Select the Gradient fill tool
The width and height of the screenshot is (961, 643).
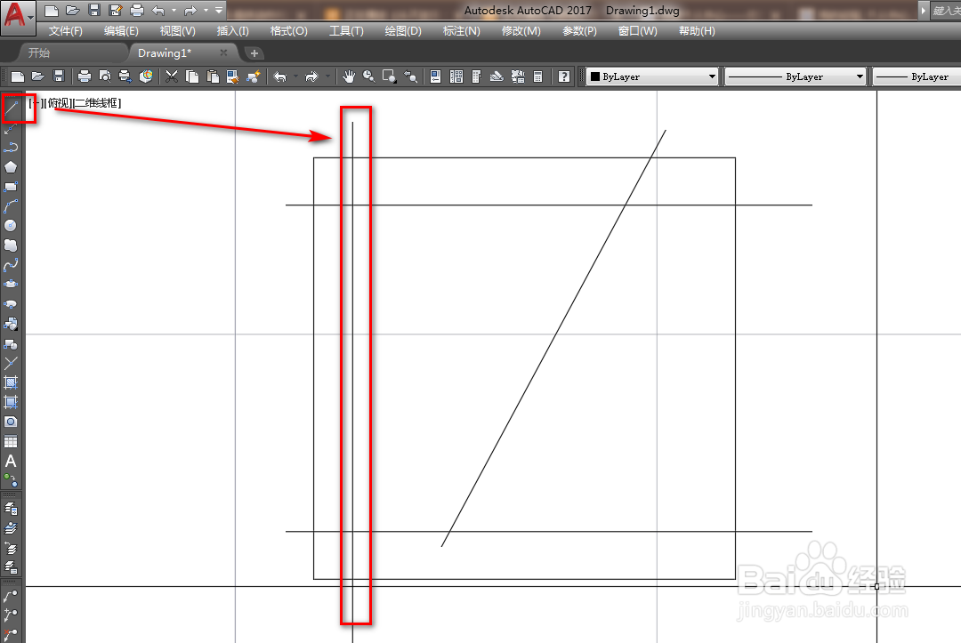11,402
